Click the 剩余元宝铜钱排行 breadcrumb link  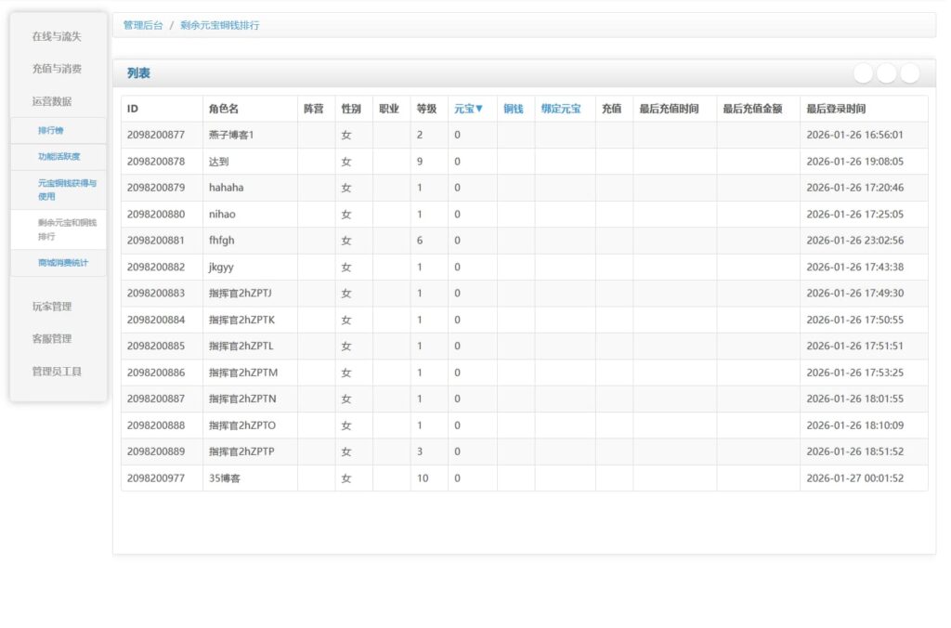coord(220,25)
